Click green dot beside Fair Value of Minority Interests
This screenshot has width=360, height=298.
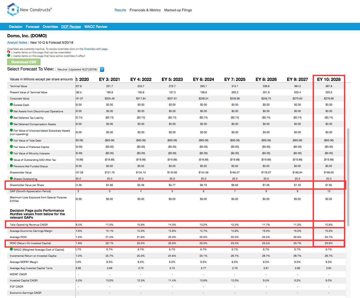tap(12, 153)
